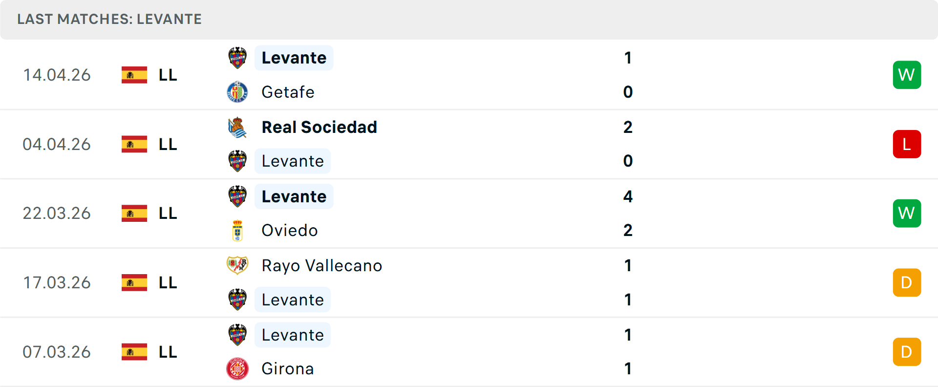Click the Real Sociedad club crest
Image resolution: width=938 pixels, height=387 pixels.
coord(237,127)
